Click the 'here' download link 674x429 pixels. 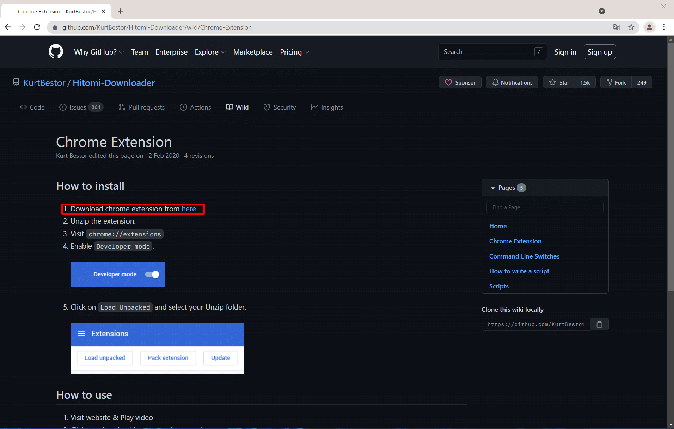tap(189, 209)
